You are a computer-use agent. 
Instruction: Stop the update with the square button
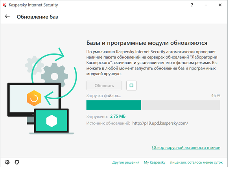pyautogui.click(x=131, y=85)
